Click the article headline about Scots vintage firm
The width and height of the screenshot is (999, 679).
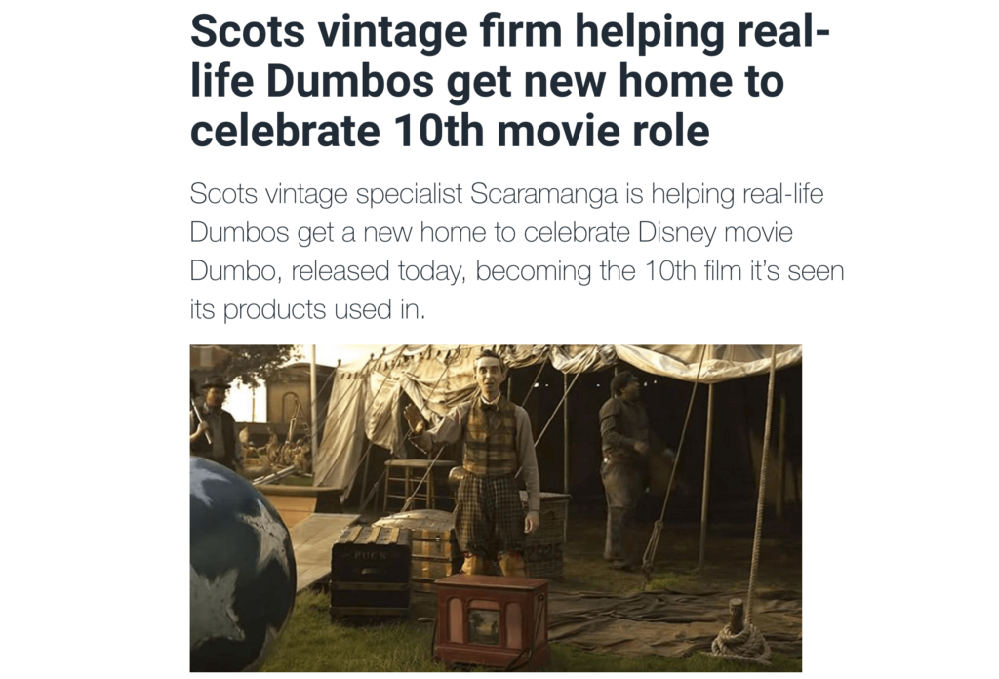509,80
